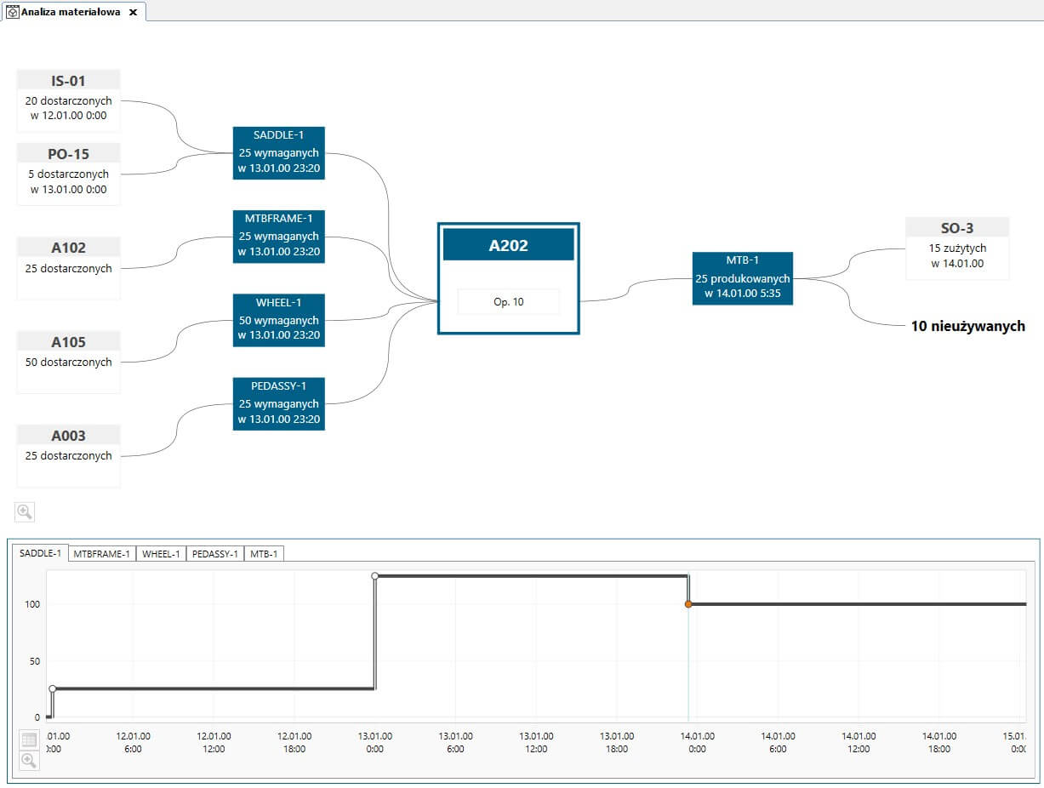Click the orange marker on the chart
The width and height of the screenshot is (1044, 788).
688,604
